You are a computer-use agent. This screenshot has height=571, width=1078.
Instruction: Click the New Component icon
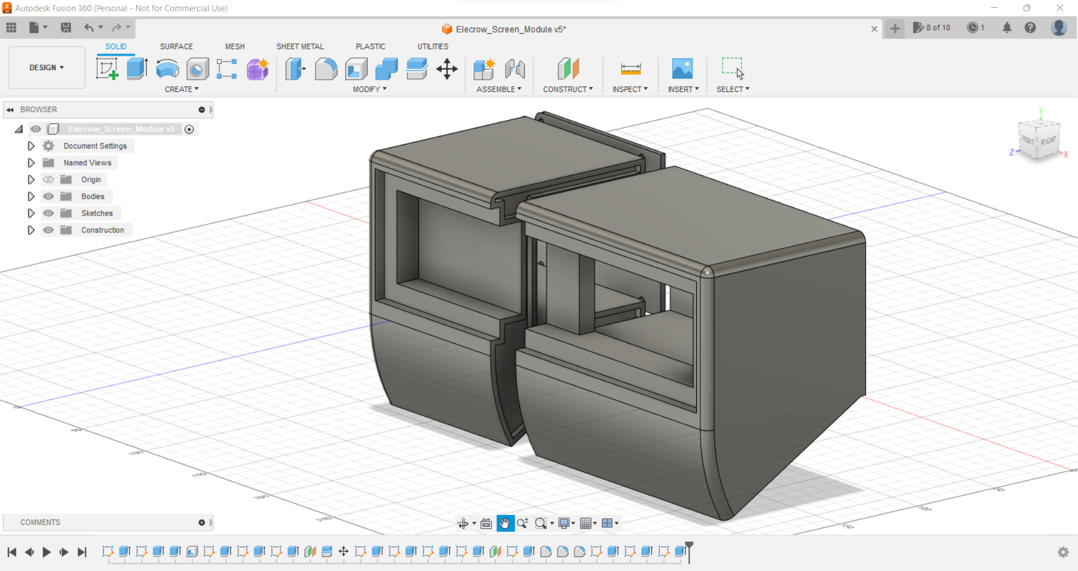(483, 69)
